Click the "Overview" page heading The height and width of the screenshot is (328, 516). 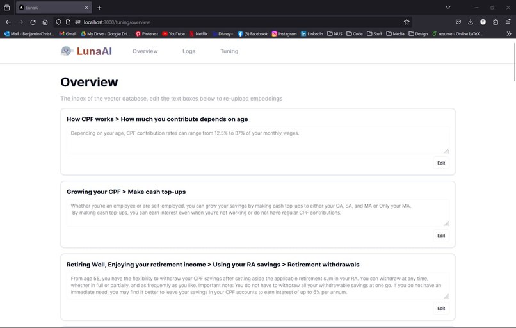point(89,82)
